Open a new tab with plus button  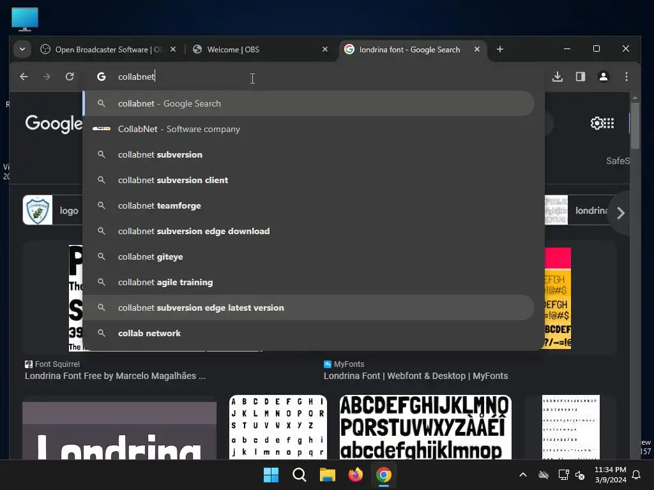pyautogui.click(x=499, y=49)
